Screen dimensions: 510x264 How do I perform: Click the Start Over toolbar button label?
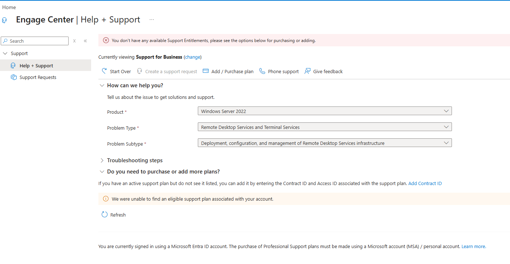[x=121, y=71]
